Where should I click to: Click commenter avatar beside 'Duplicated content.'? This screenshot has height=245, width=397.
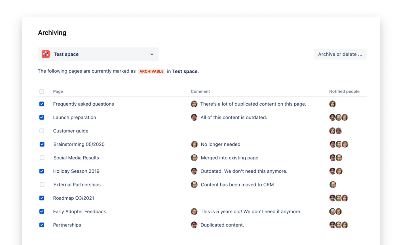[194, 225]
